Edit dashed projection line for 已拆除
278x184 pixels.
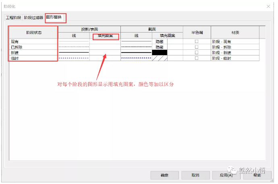click(74, 47)
